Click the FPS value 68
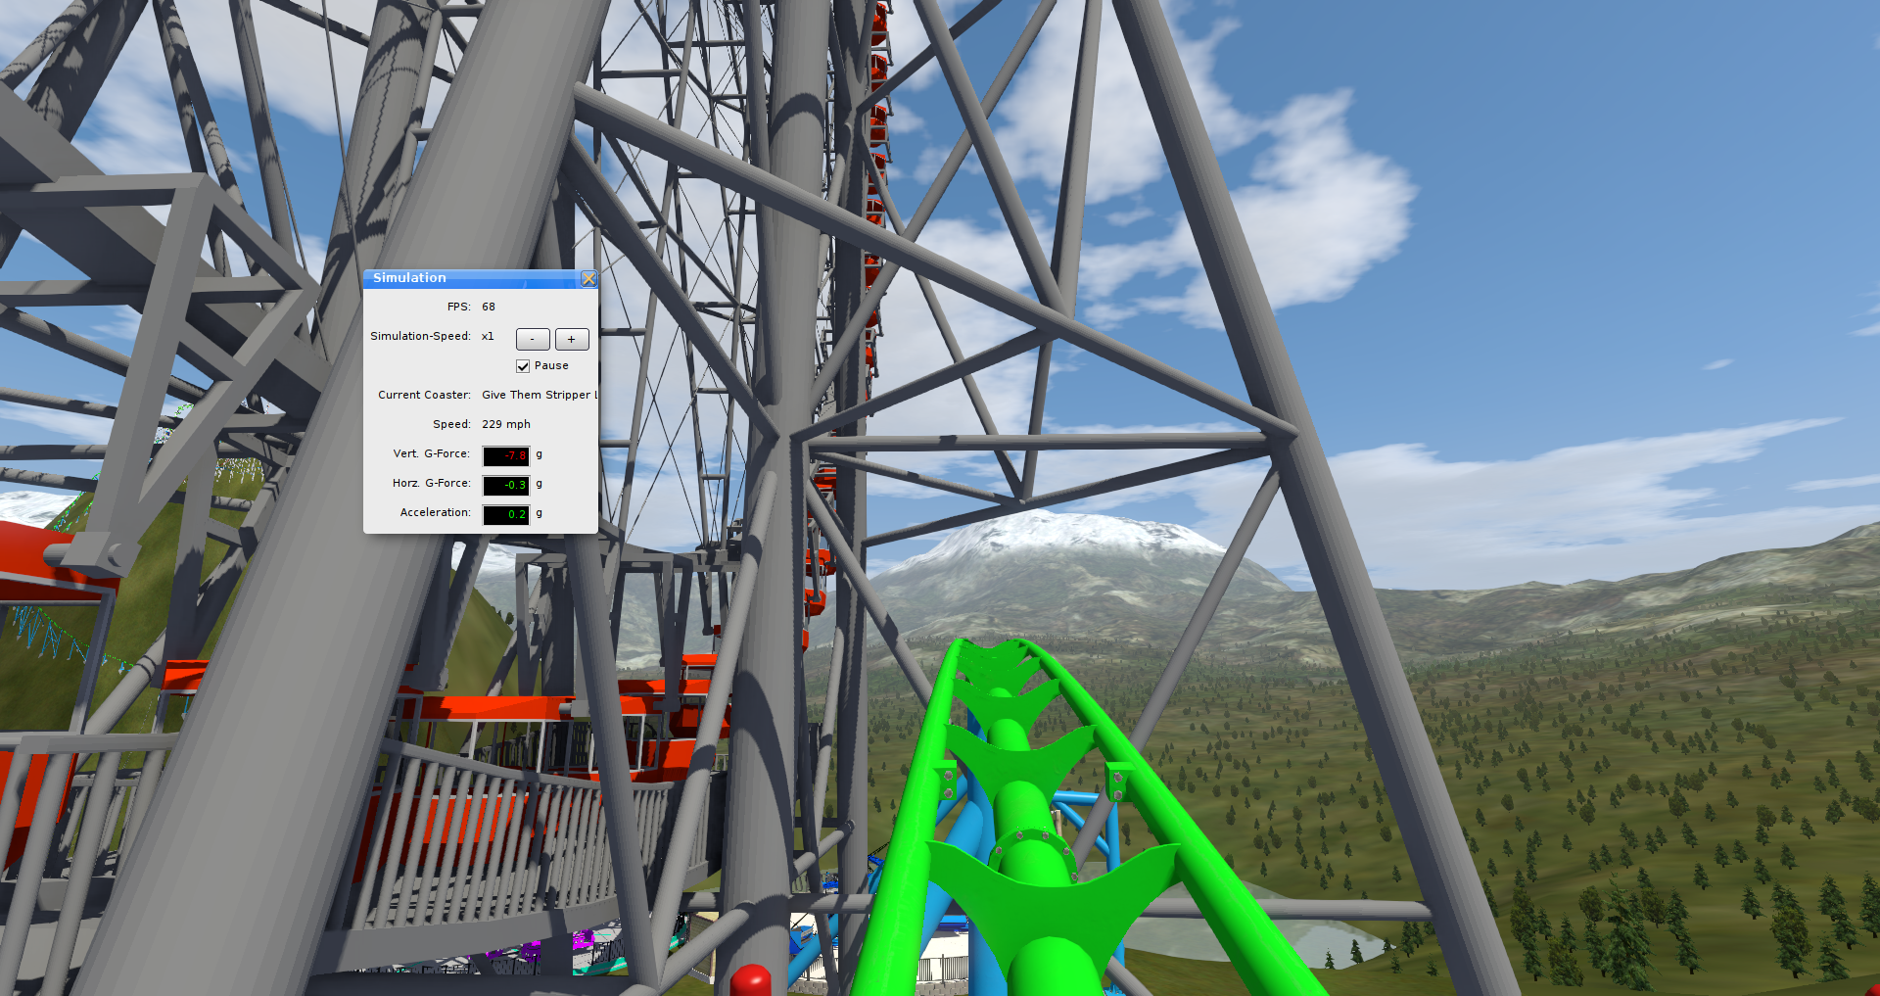This screenshot has width=1880, height=996. [488, 307]
